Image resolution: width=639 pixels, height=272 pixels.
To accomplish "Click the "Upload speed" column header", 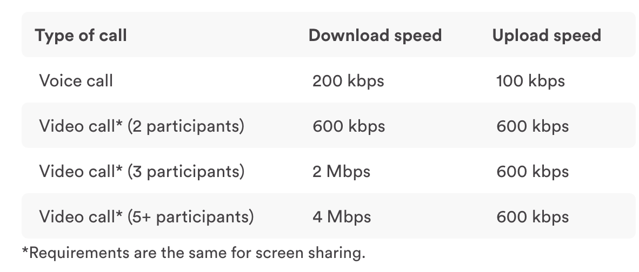I will pyautogui.click(x=547, y=36).
